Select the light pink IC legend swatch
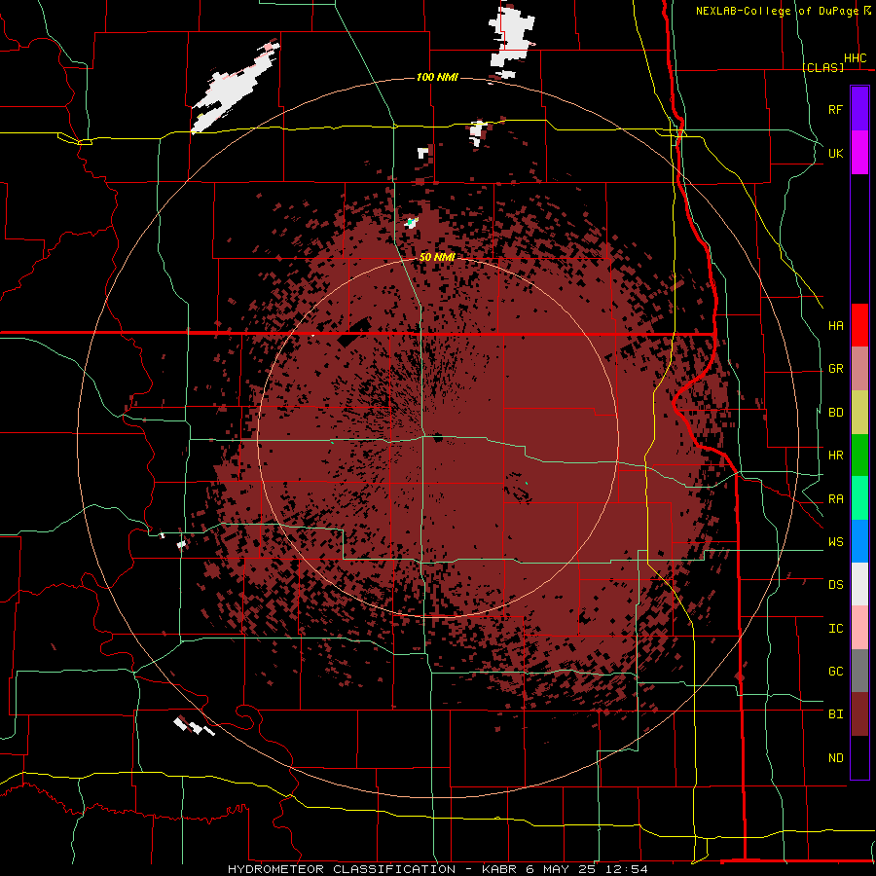Viewport: 876px width, 876px height. click(x=859, y=628)
